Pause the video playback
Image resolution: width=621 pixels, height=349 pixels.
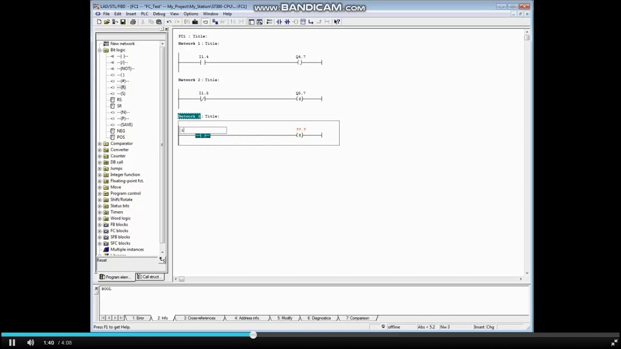(12, 343)
